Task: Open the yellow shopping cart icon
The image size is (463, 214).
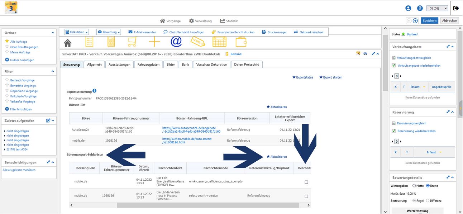Action: click(132, 42)
